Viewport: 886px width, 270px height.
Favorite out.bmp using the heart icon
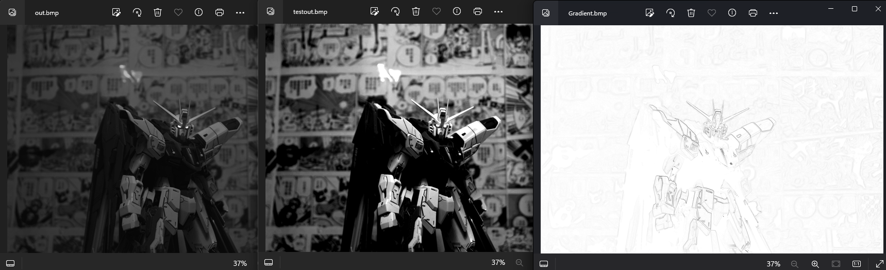click(178, 12)
